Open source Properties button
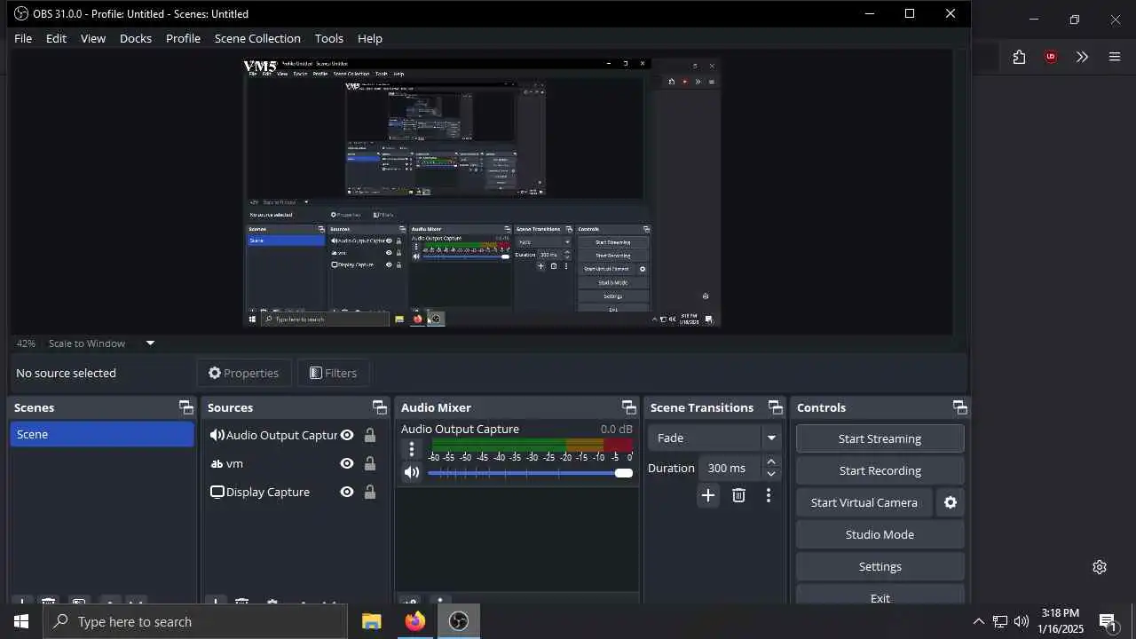This screenshot has width=1136, height=639. point(244,373)
